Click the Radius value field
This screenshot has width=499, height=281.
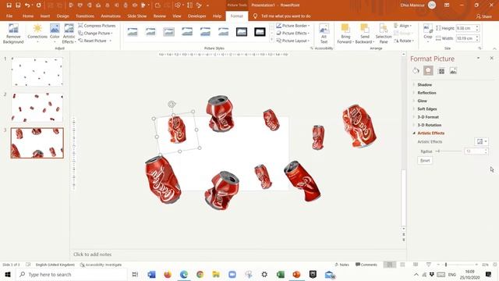click(473, 151)
